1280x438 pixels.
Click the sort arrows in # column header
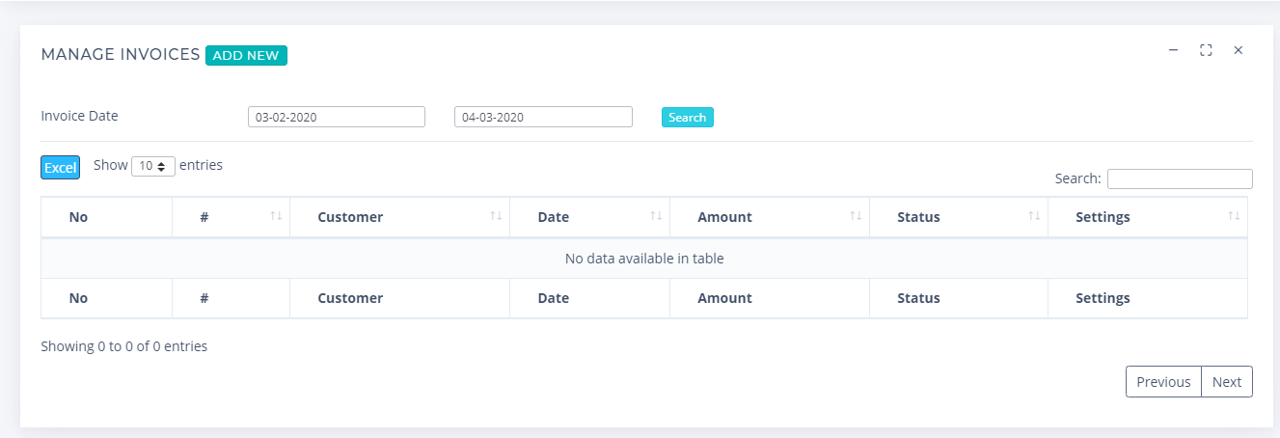(276, 216)
